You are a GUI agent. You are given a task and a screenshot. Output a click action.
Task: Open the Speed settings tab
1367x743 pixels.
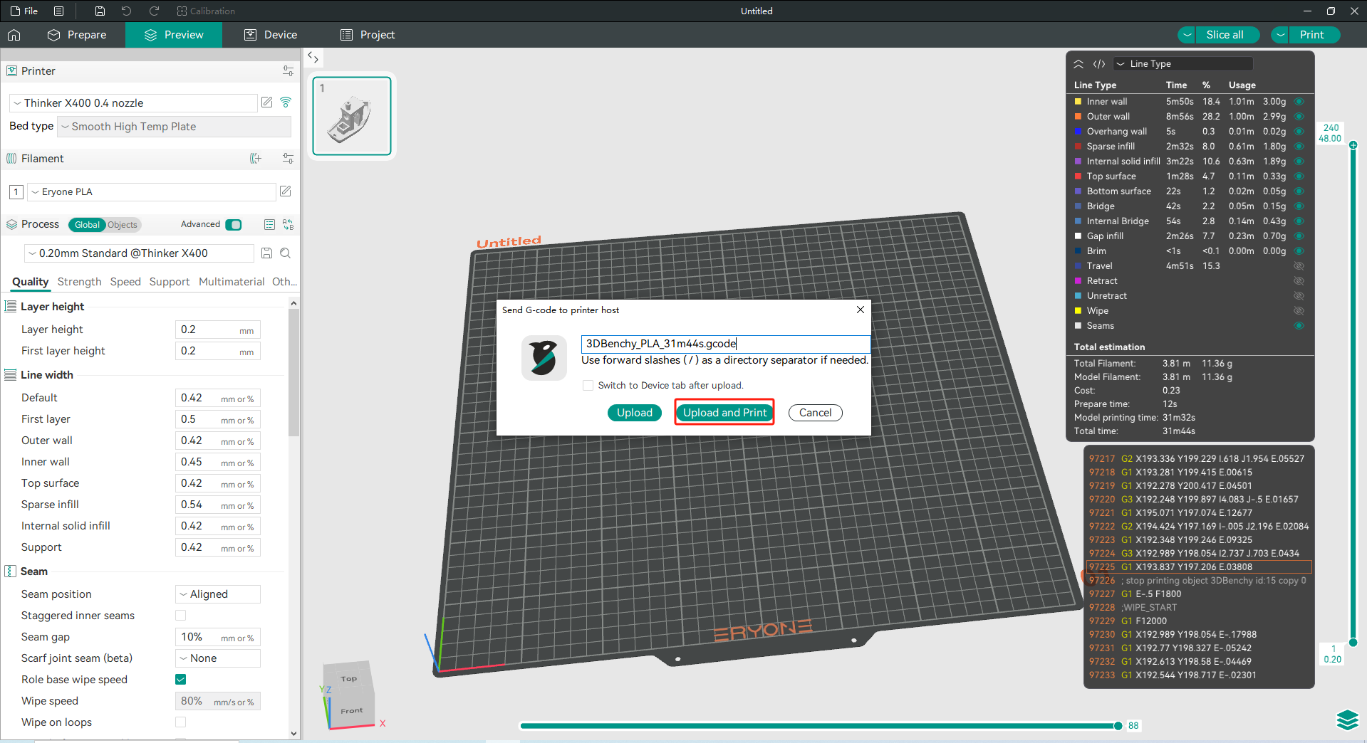[125, 282]
